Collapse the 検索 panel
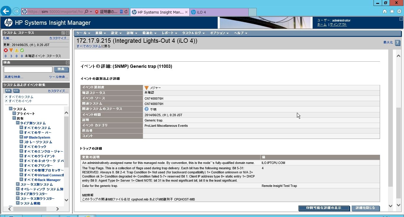 [67, 63]
